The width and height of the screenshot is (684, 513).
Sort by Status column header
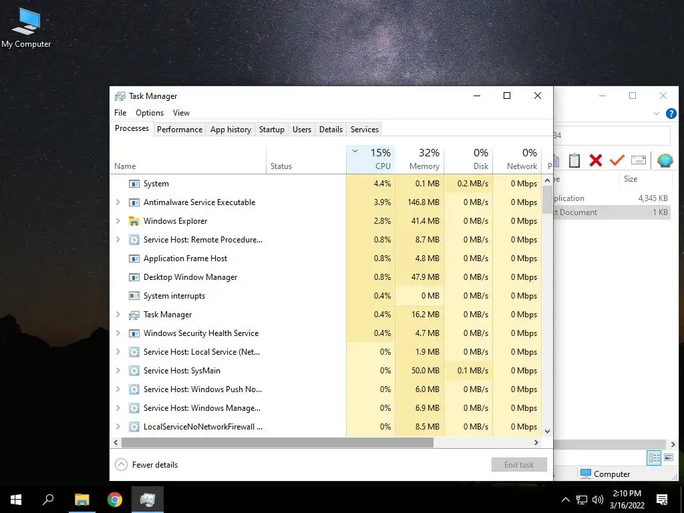coord(306,159)
